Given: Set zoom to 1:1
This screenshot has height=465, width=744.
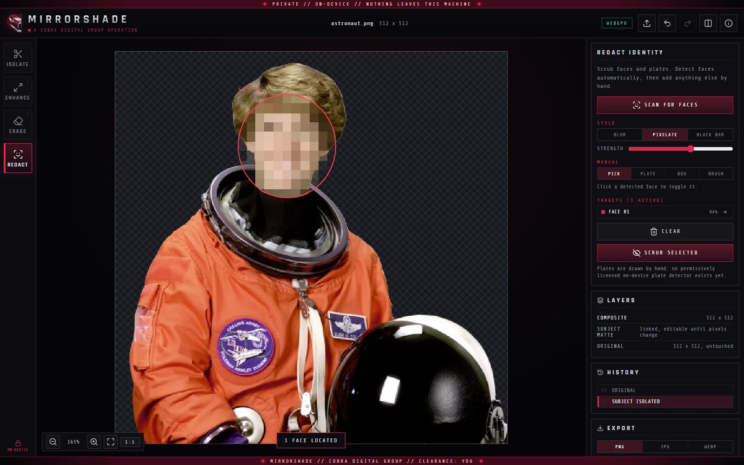Looking at the screenshot, I should click(x=130, y=442).
